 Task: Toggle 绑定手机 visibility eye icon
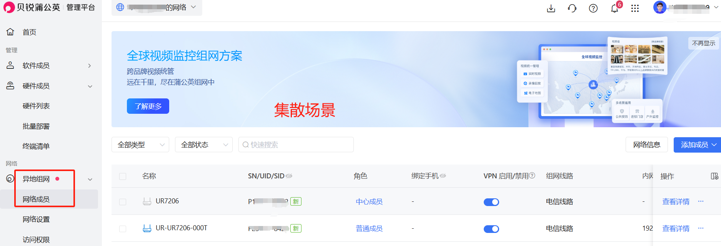click(443, 176)
